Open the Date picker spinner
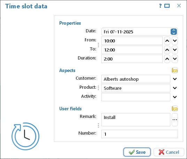187x159 pixels. [174, 32]
